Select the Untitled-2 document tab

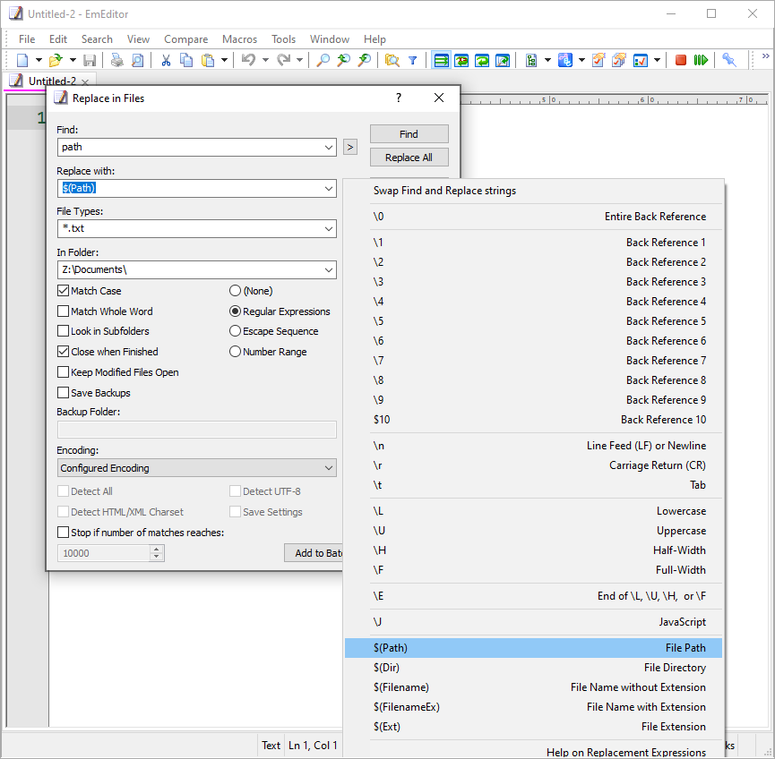49,81
